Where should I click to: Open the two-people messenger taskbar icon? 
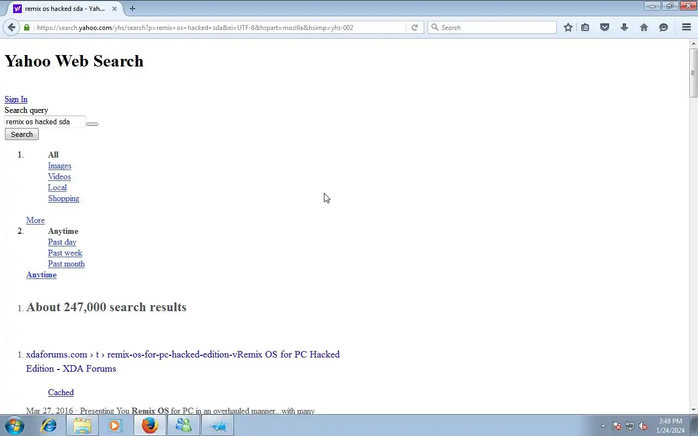[183, 425]
